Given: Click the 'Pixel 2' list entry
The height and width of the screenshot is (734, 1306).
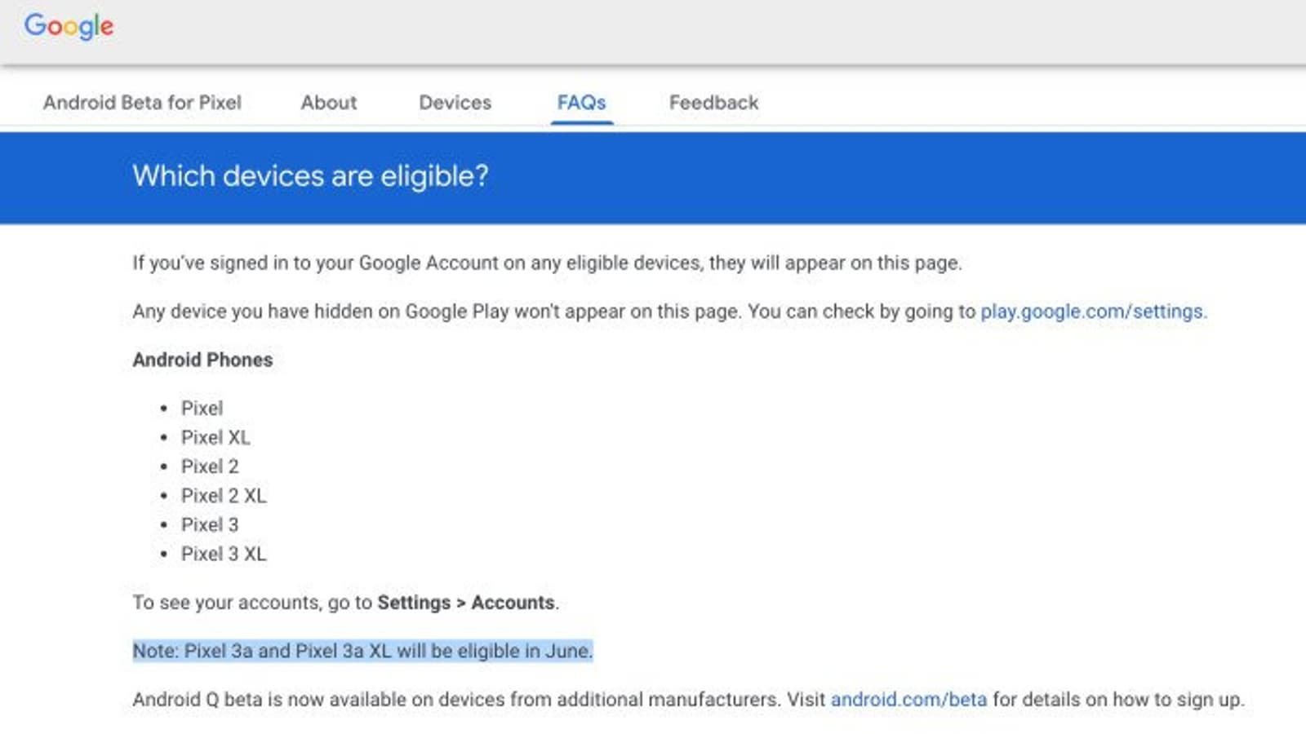Looking at the screenshot, I should coord(210,466).
